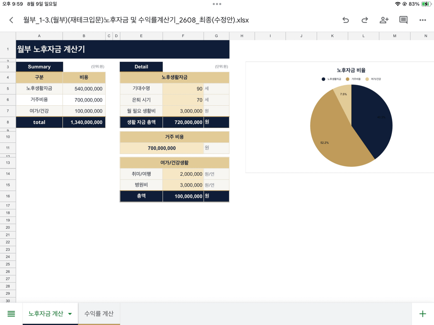Select the 1,340,000,000 total cell

[84, 122]
